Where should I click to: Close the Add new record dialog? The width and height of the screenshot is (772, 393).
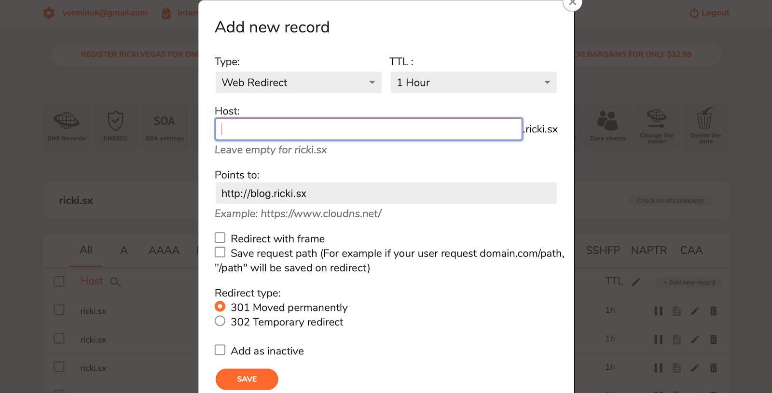[x=572, y=2]
